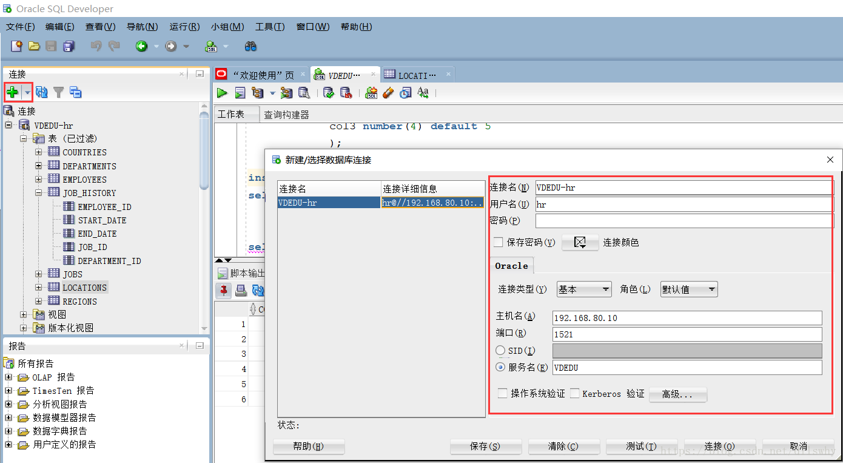Click the SQL History clock icon

tap(406, 93)
